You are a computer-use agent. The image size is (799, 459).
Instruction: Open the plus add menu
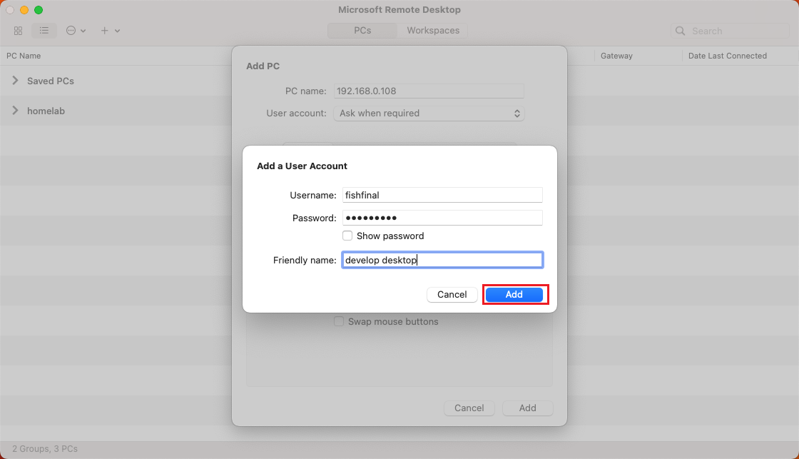tap(110, 31)
